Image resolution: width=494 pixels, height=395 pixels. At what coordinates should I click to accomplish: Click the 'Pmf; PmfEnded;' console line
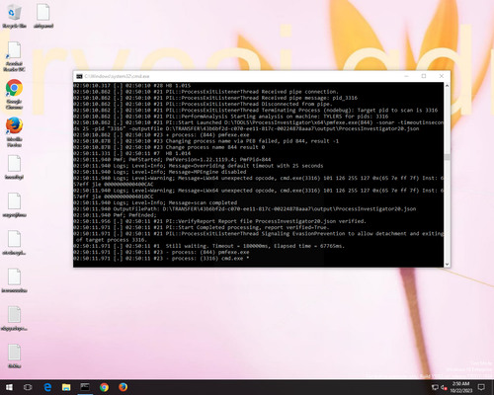(x=115, y=215)
